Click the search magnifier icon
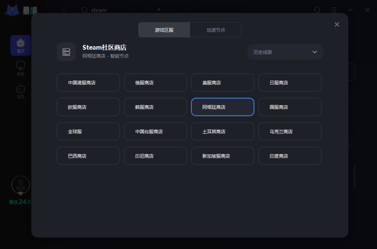 (x=84, y=10)
